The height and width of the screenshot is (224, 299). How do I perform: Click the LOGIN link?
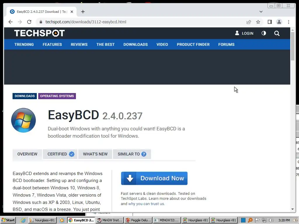pos(244,33)
